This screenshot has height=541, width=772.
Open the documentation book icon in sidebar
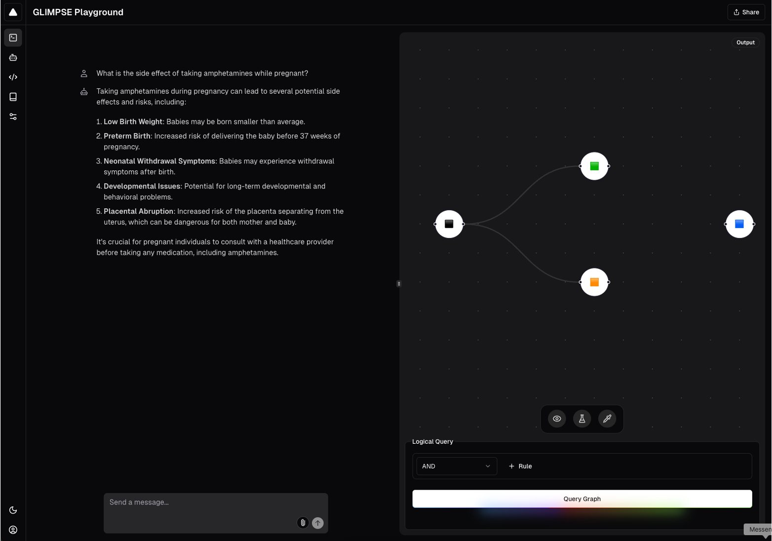[x=13, y=97]
